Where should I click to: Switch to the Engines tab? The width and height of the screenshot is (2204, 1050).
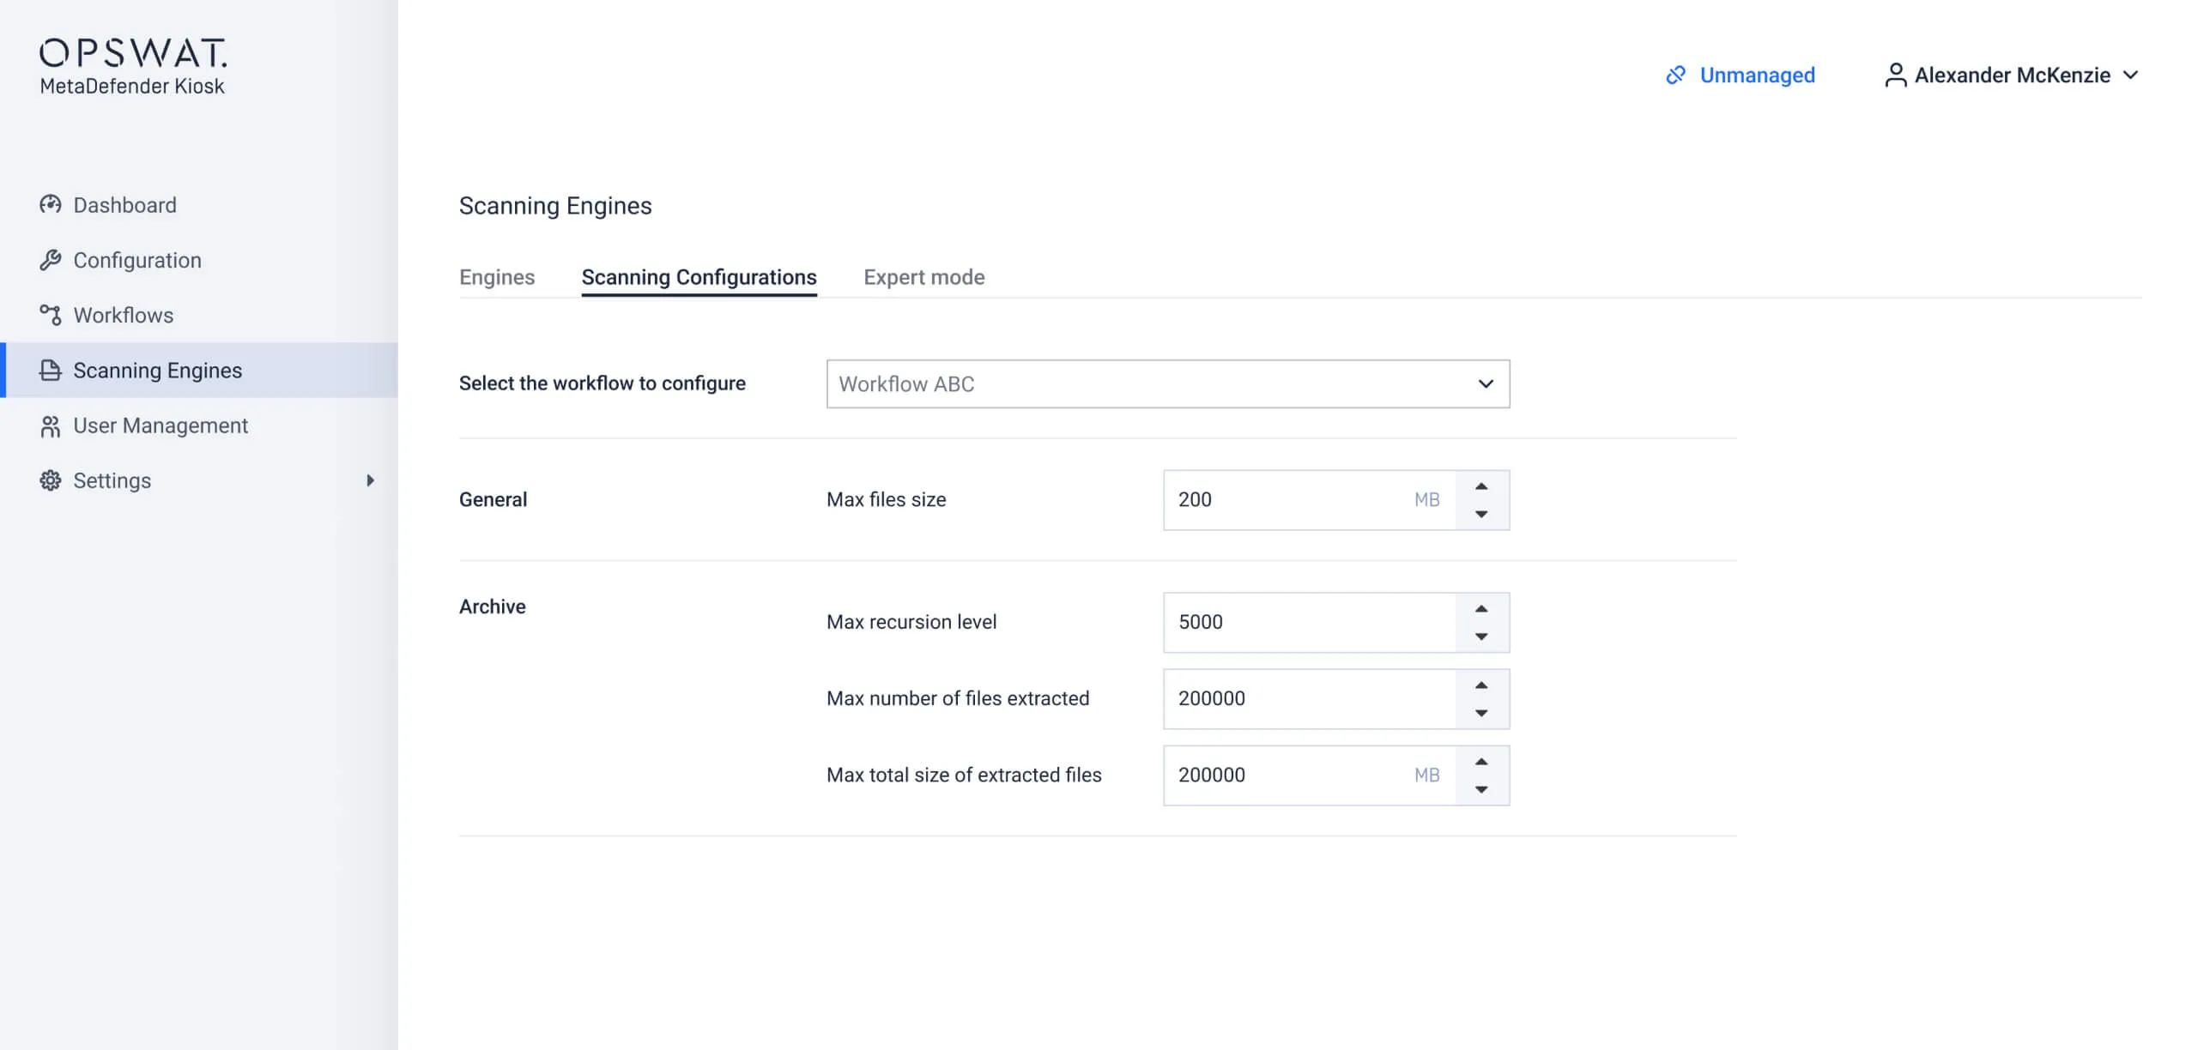(498, 276)
